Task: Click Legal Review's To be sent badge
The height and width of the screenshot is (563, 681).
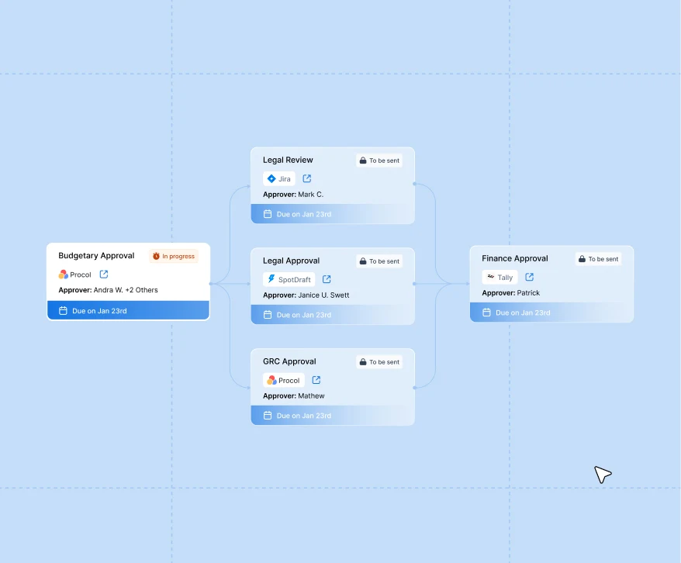Action: tap(379, 161)
